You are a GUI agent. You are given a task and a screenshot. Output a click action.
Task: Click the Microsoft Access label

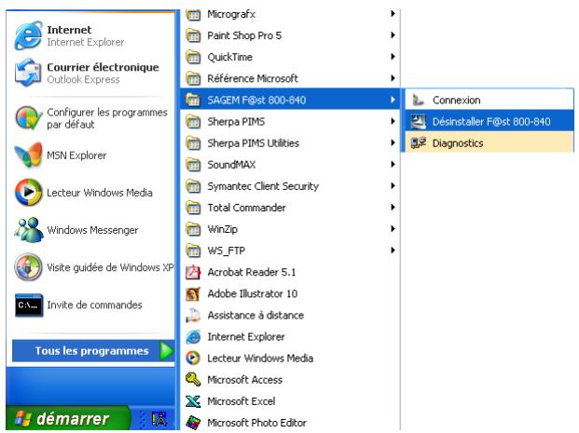pos(245,380)
